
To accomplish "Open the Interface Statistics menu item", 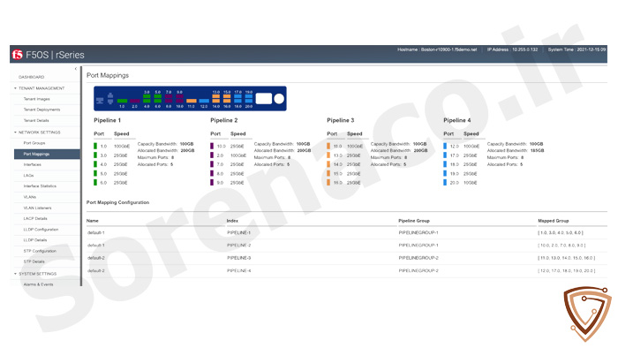I will (x=40, y=186).
